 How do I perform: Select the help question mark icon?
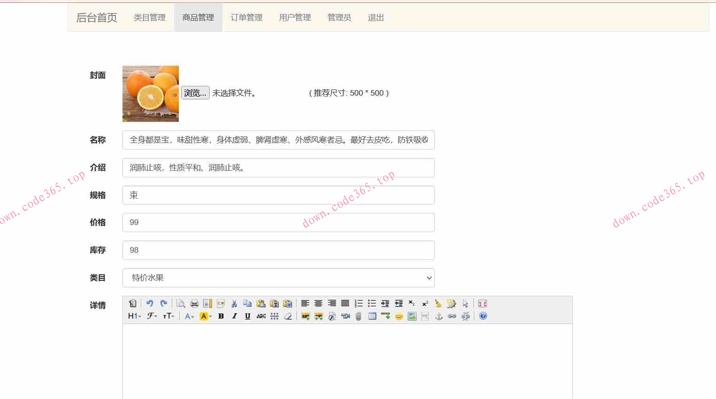click(x=482, y=316)
